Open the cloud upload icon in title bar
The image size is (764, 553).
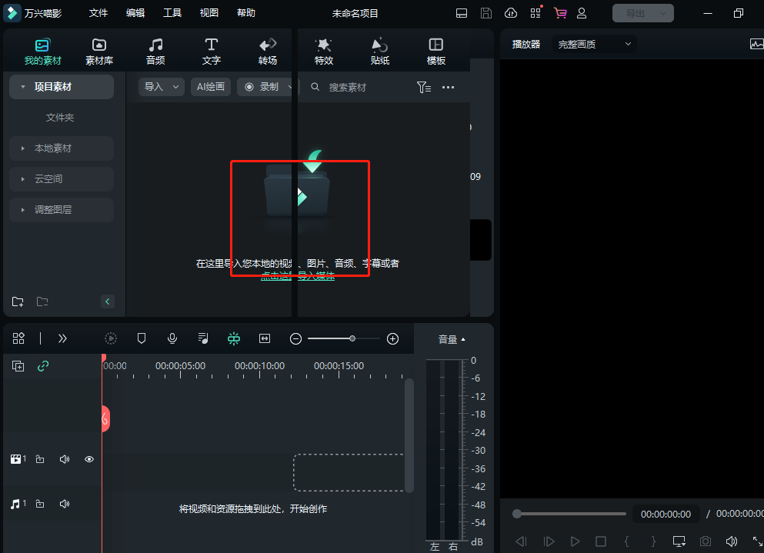(510, 13)
